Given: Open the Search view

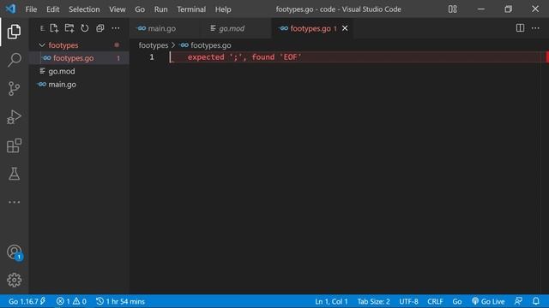Looking at the screenshot, I should (x=14, y=60).
